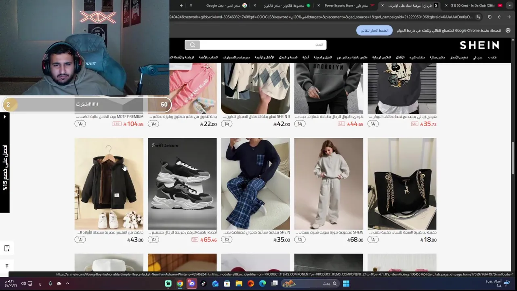This screenshot has height=291, width=517.
Task: Open the black hooded fleece jacket product image
Action: click(109, 183)
